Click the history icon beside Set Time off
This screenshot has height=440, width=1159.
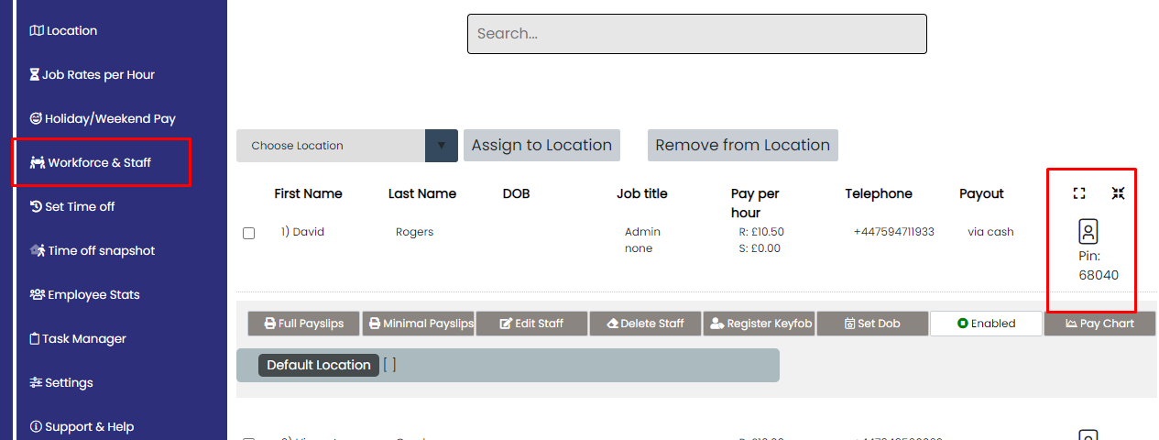(36, 206)
